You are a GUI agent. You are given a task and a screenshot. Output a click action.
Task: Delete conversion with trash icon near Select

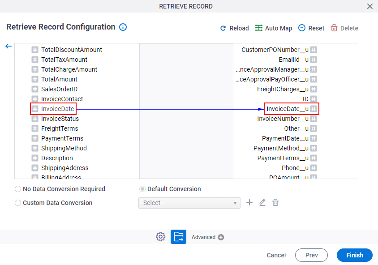[x=275, y=202]
